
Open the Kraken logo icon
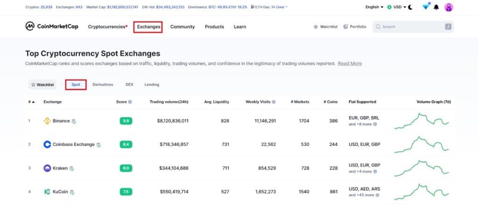[47, 168]
